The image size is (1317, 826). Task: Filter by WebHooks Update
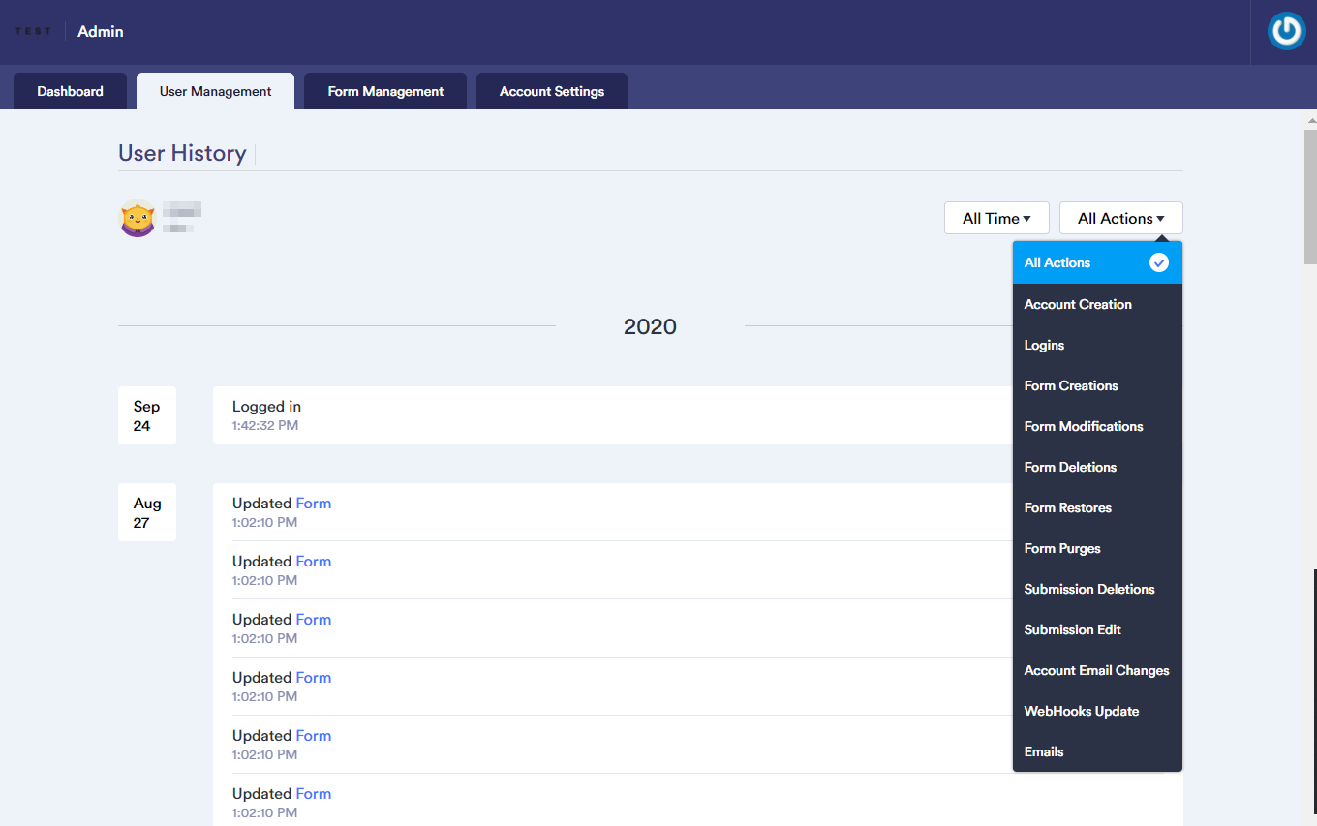pyautogui.click(x=1081, y=711)
